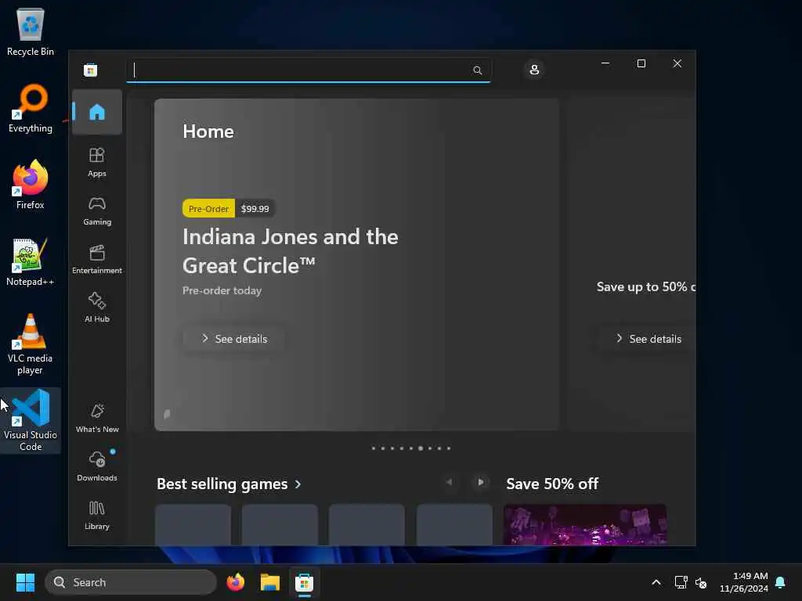Open the Apps section in sidebar
This screenshot has height=601, width=802.
pyautogui.click(x=96, y=163)
